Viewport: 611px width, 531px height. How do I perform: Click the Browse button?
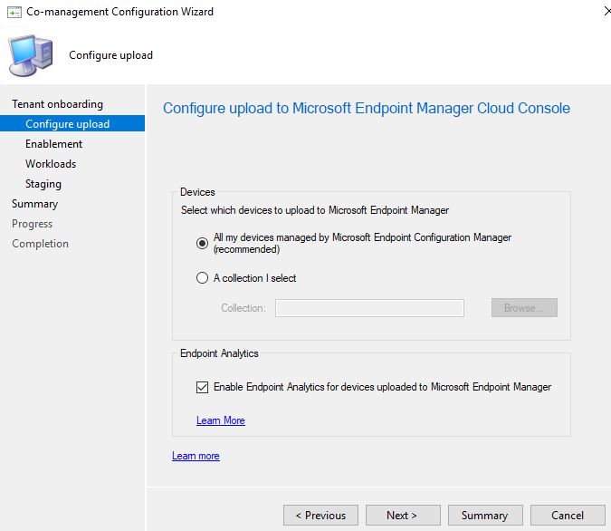(524, 308)
